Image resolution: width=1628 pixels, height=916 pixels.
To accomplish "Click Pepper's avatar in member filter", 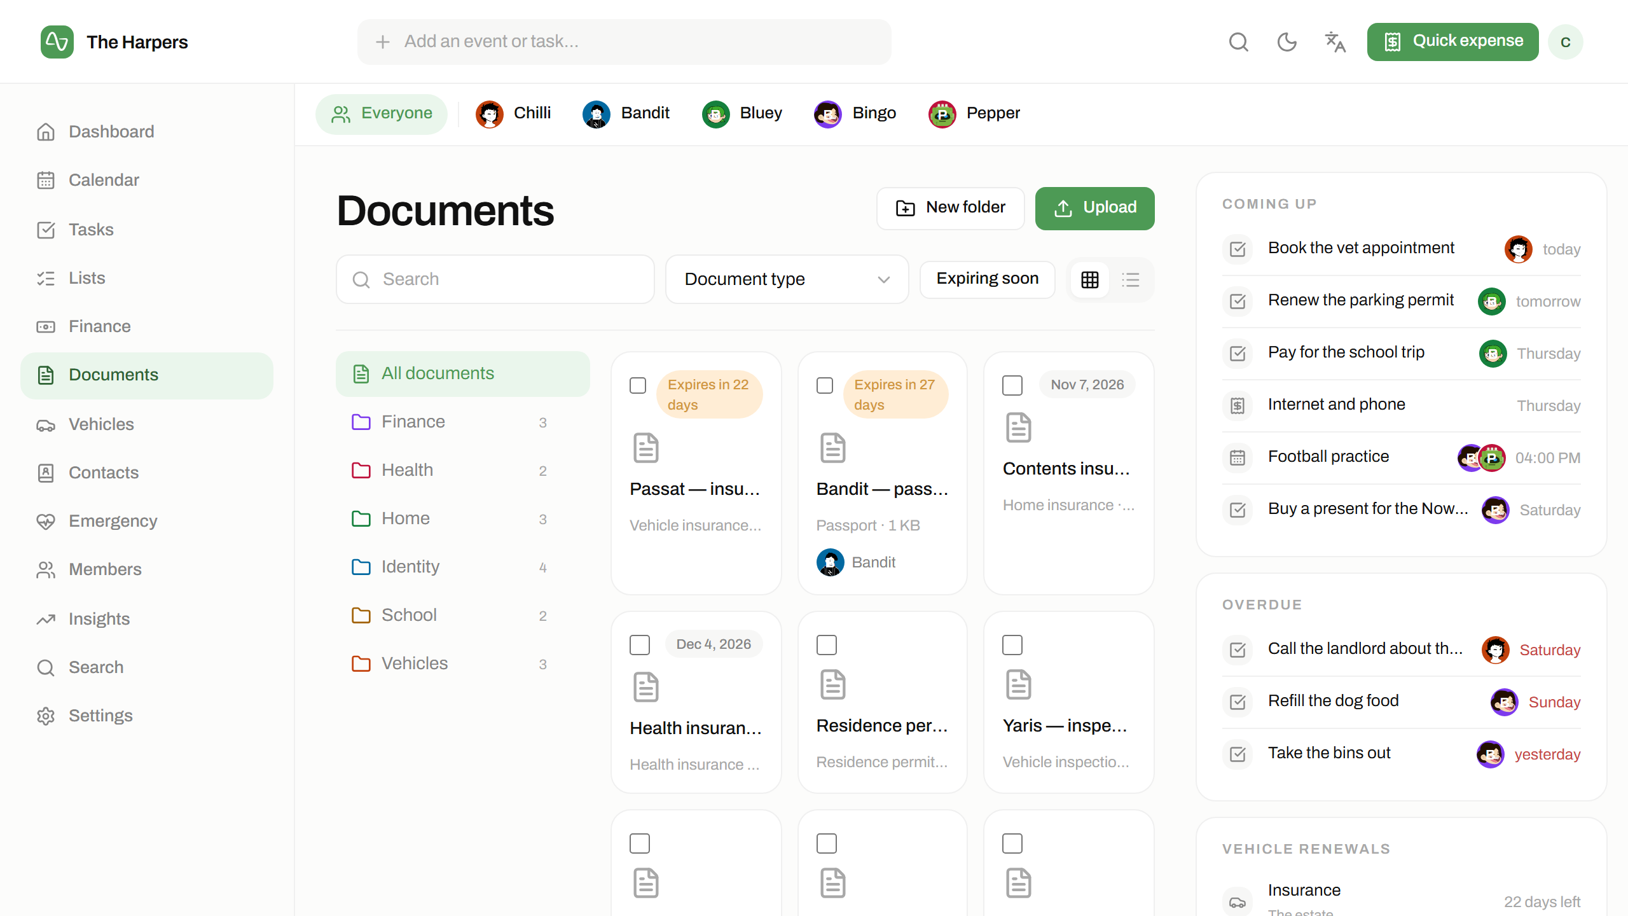I will coord(942,114).
